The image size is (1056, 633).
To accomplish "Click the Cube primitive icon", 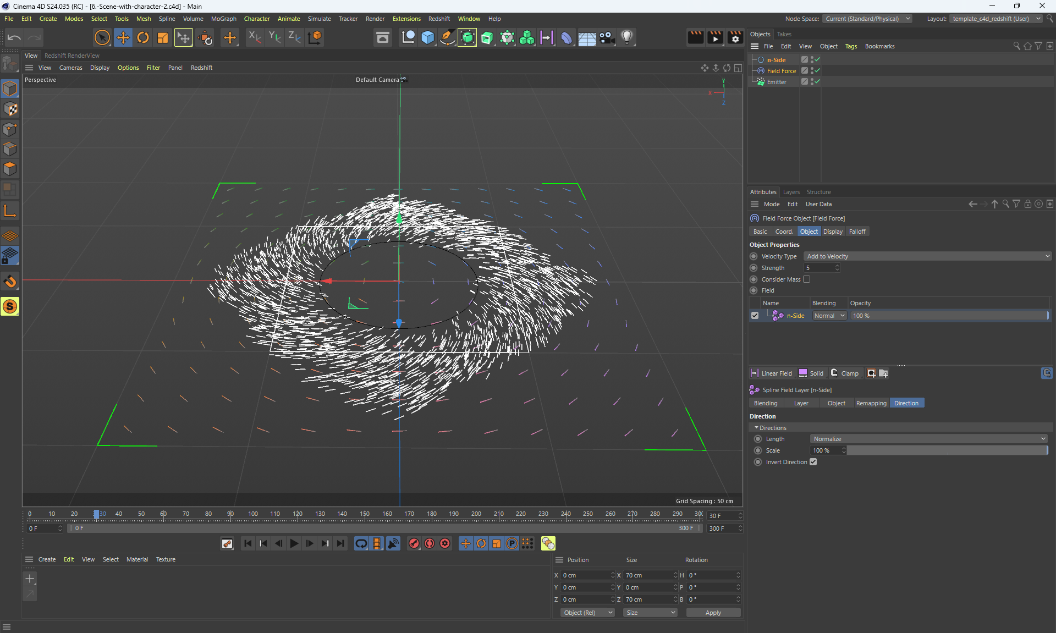I will tap(427, 37).
